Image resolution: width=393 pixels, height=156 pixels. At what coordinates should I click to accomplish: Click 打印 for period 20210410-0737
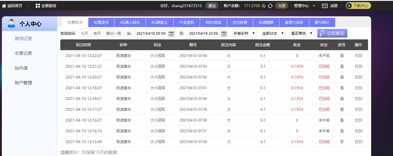click(359, 131)
